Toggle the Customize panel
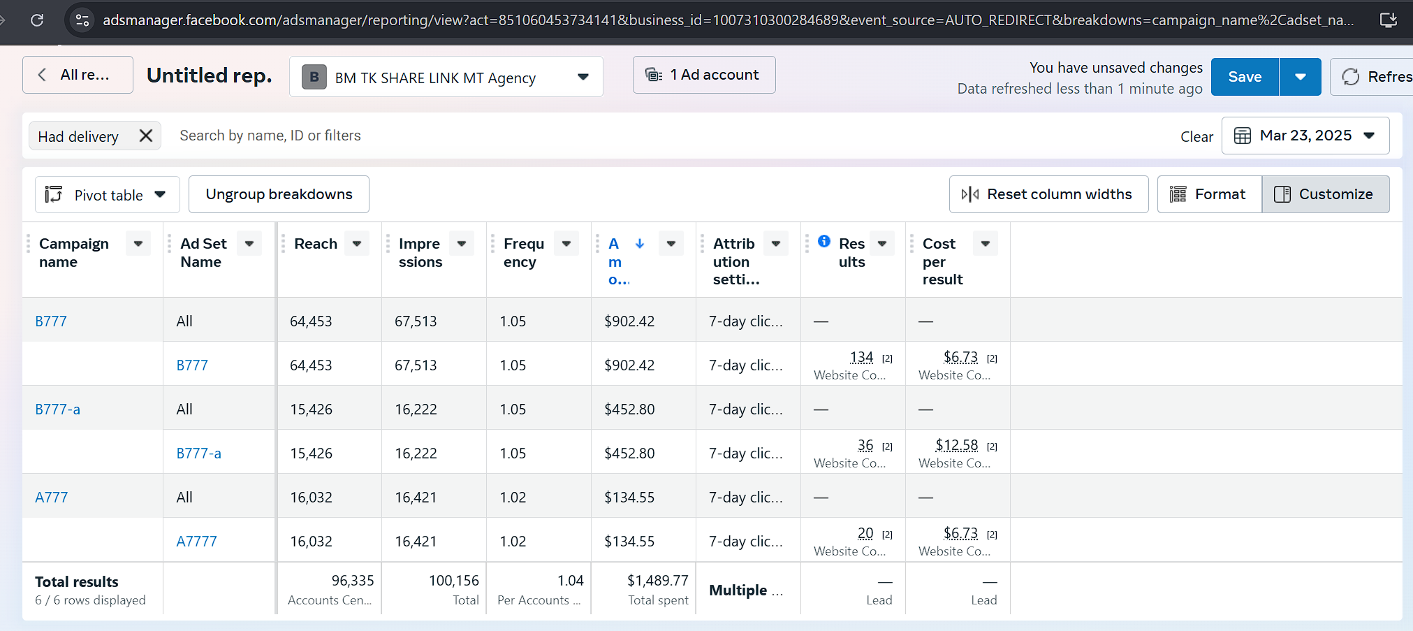The height and width of the screenshot is (631, 1413). 1325,194
